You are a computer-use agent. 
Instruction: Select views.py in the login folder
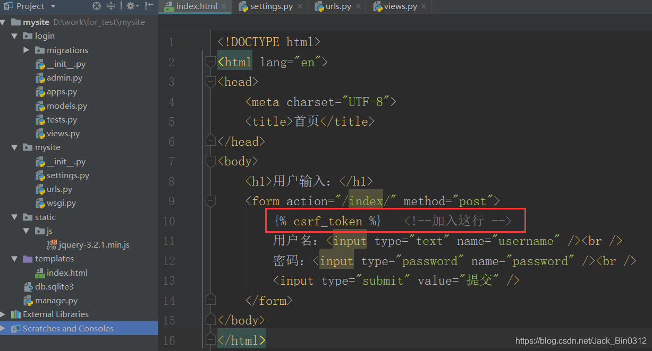coord(63,134)
